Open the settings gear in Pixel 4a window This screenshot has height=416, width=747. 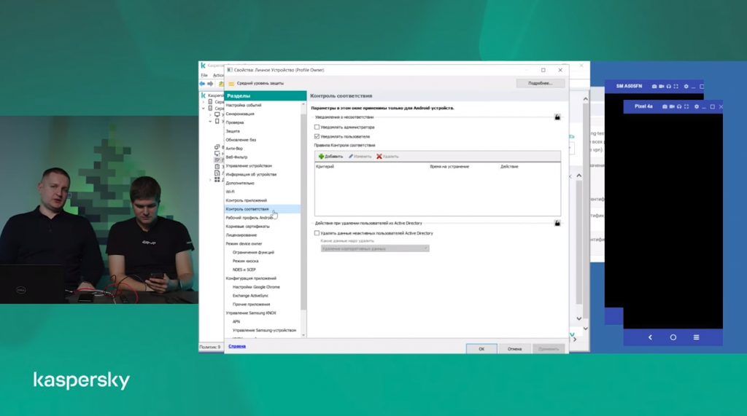(697, 106)
